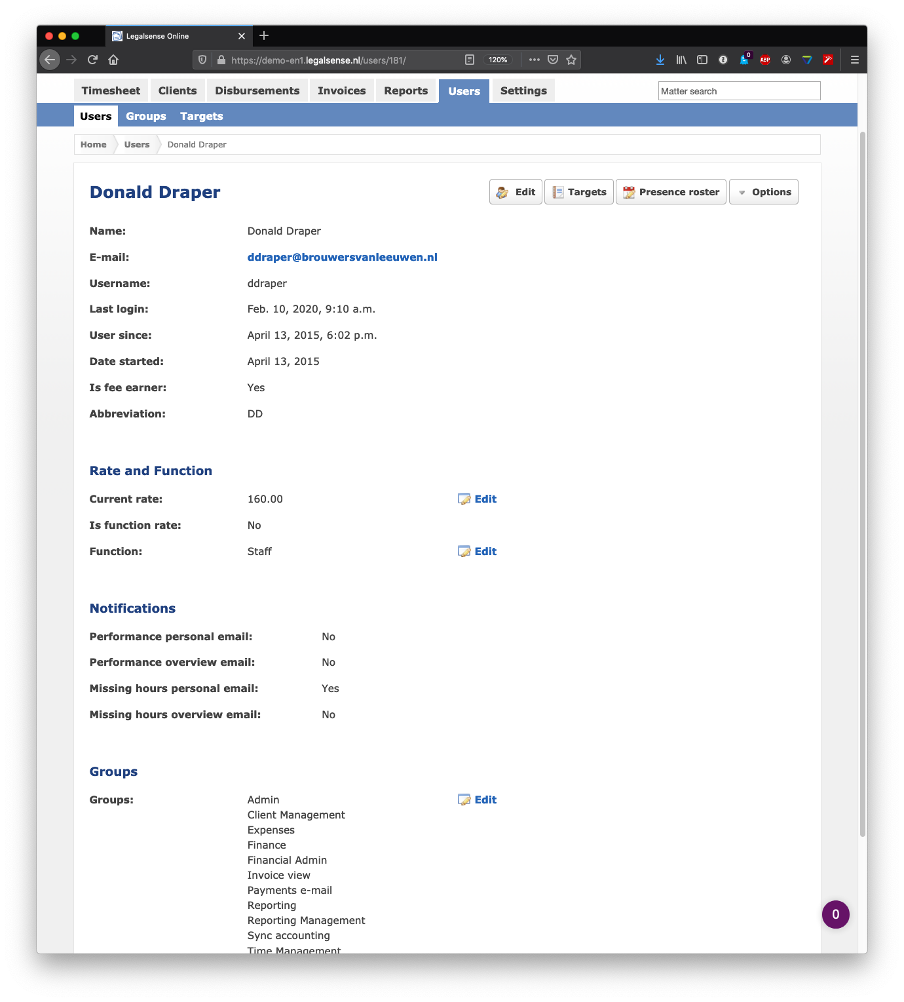904x1002 pixels.
Task: Click the notebook icon on the Targets button
Action: 559,191
